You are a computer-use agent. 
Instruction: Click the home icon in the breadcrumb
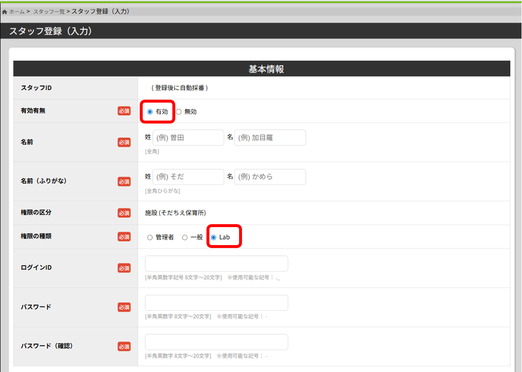4,12
